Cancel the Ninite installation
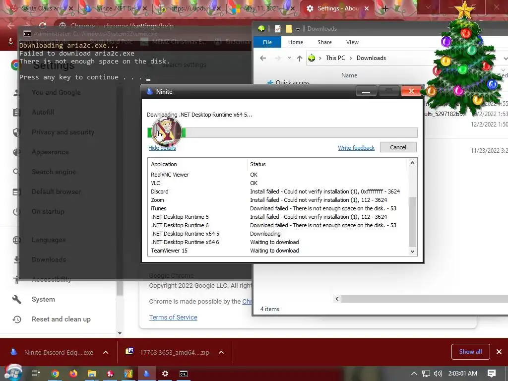 [398, 147]
